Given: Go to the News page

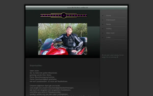Looking at the screenshot, I should [x=108, y=24].
